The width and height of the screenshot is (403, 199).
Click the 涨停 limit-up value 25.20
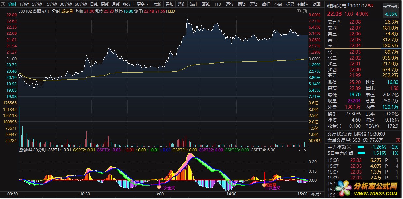coord(355,82)
